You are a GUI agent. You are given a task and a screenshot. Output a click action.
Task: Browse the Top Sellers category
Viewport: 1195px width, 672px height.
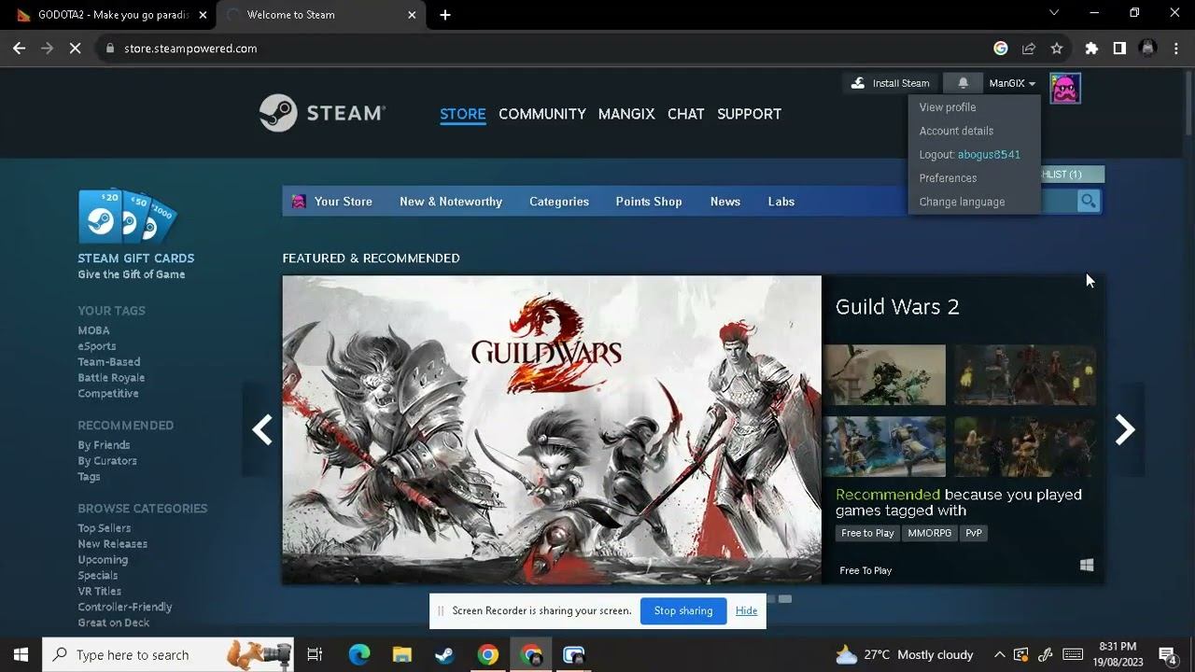(104, 528)
